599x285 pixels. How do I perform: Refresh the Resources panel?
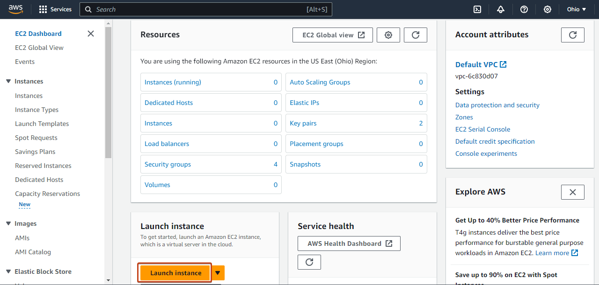click(x=416, y=35)
